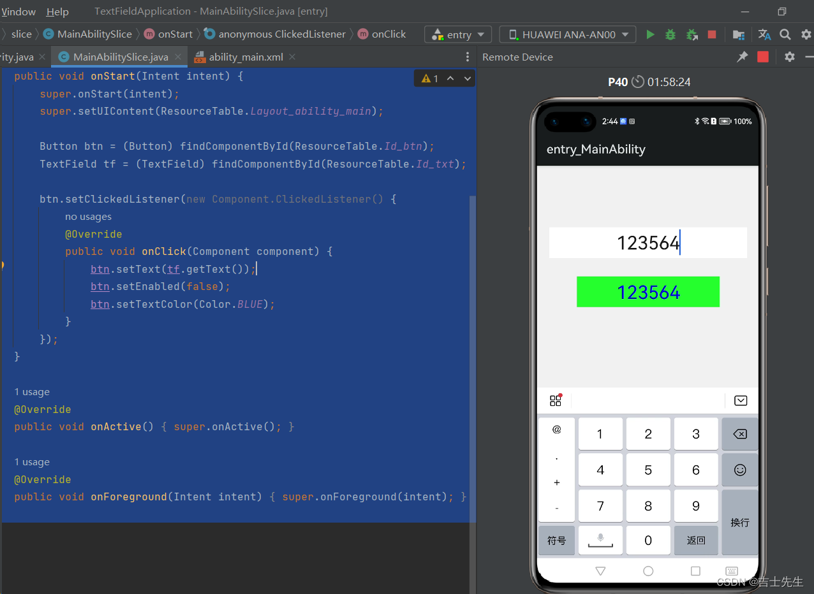
Task: Open IDE settings gear in main toolbar
Action: click(x=805, y=34)
